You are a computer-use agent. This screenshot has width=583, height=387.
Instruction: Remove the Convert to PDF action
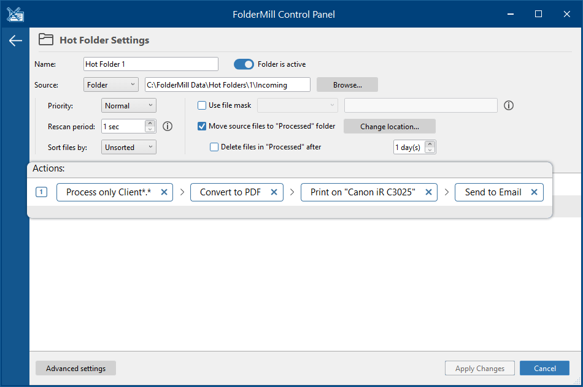click(x=274, y=192)
